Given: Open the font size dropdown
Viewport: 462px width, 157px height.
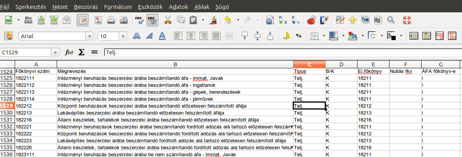Looking at the screenshot, I should pos(123,37).
